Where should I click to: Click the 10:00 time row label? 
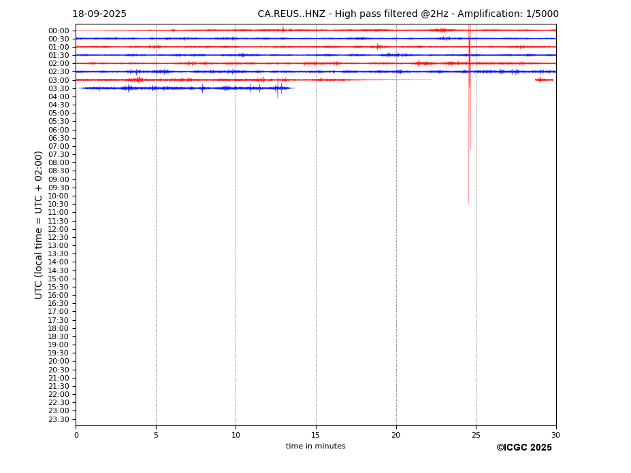(59, 196)
